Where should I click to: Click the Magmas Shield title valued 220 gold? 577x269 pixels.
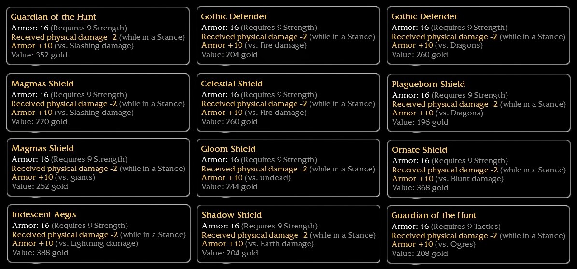click(42, 84)
